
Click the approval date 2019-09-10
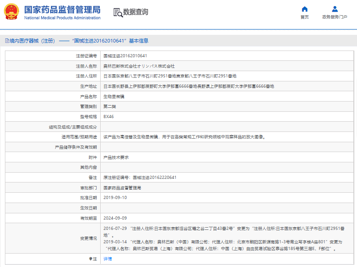click(115, 198)
